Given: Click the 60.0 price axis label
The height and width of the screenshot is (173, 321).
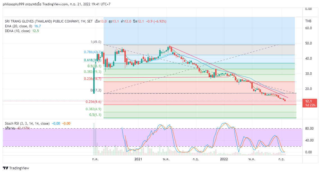Looking at the screenshot, I should 309,28.
